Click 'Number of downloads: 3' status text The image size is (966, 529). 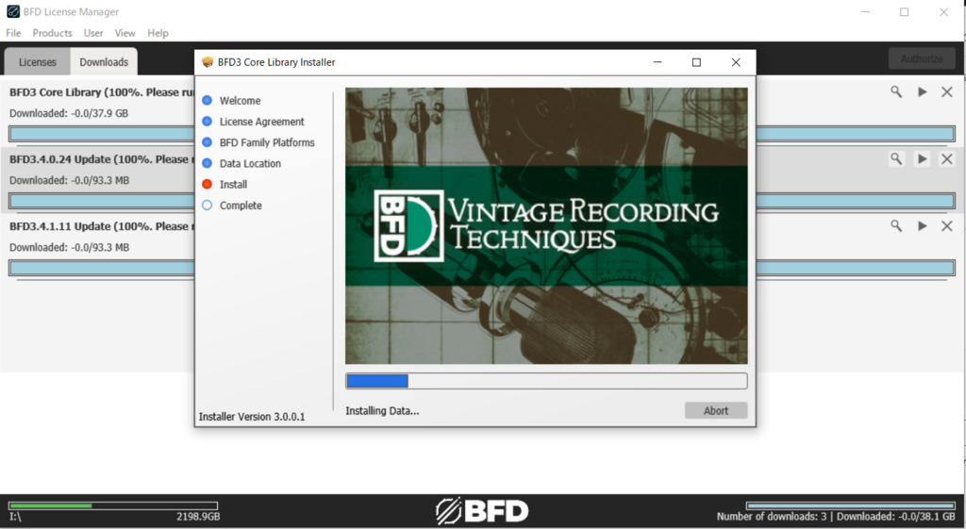772,517
